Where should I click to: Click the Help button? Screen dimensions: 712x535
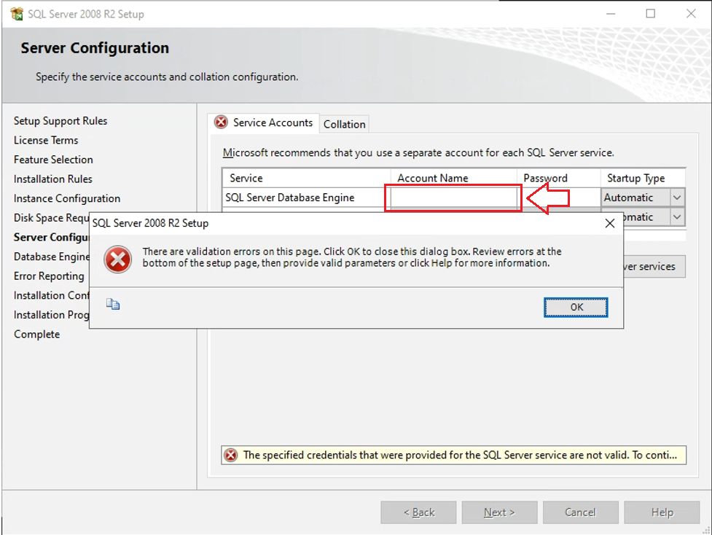tap(662, 512)
